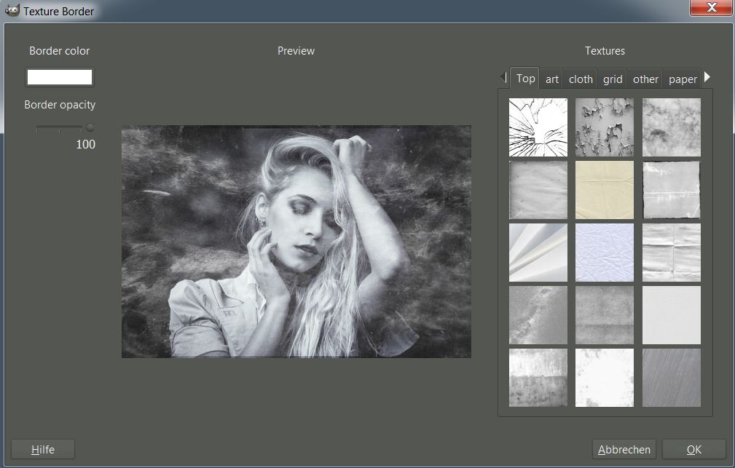Pick the torn edge gray paper texture
This screenshot has height=468, width=735.
[671, 190]
